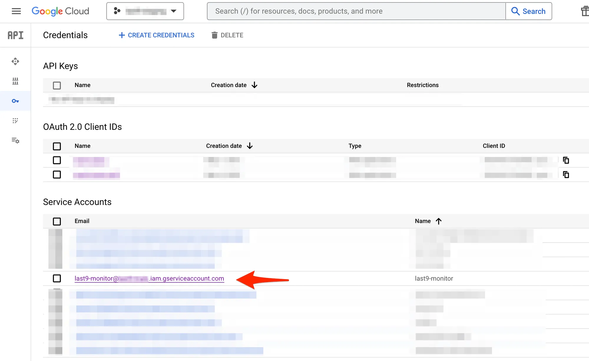
Task: Select the API Keys section checkbox
Action: [57, 85]
